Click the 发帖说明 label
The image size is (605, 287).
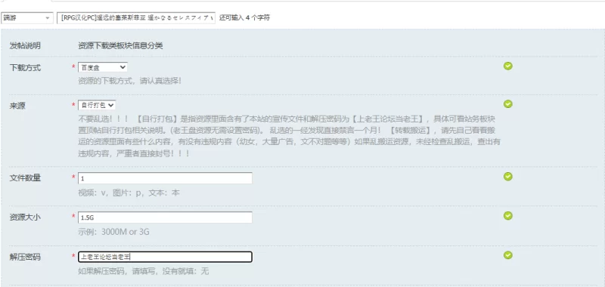(x=25, y=46)
